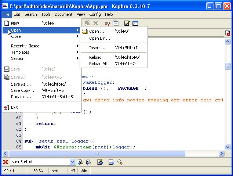Expand the Session submenu arrow
The height and width of the screenshot is (176, 233).
click(x=78, y=58)
